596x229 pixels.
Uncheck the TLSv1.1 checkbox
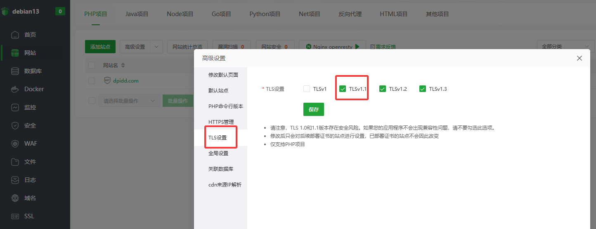(x=343, y=89)
